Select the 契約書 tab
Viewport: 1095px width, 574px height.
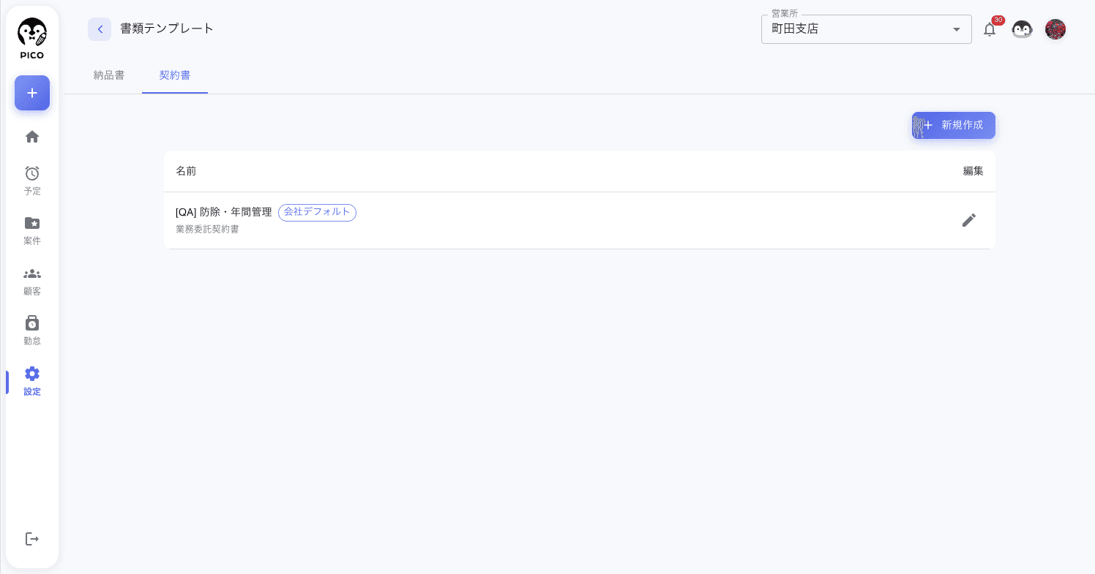click(175, 75)
